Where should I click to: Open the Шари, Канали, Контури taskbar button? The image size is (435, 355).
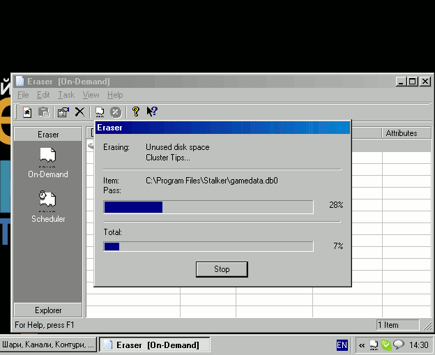[48, 345]
